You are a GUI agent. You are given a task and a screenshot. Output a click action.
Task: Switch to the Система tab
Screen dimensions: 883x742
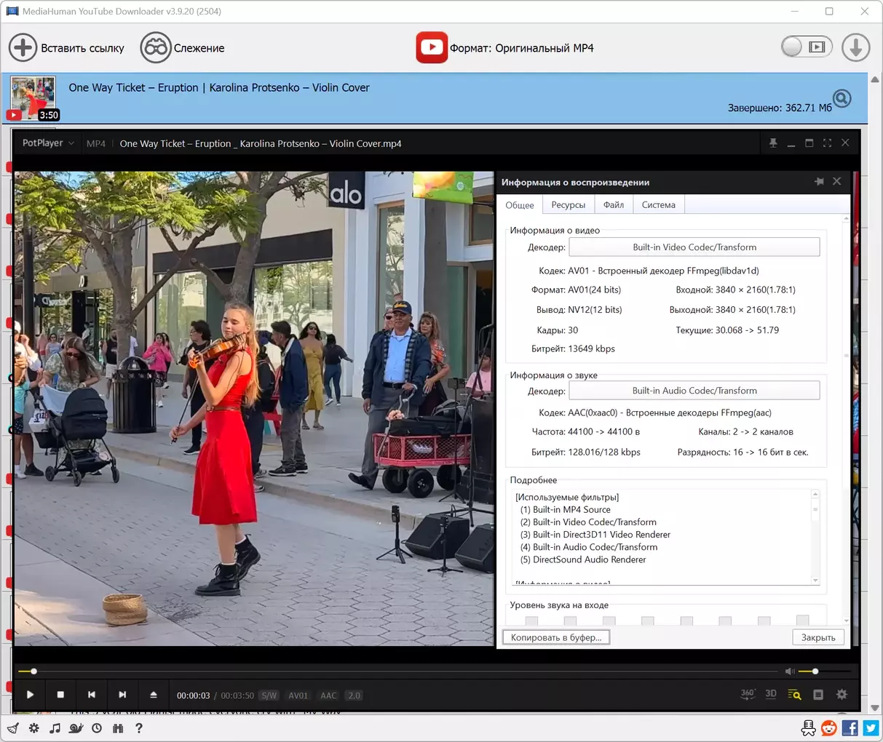pyautogui.click(x=658, y=205)
